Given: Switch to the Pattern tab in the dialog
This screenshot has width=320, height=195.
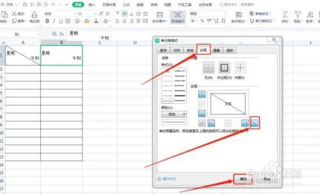Looking at the screenshot, I should [x=217, y=50].
